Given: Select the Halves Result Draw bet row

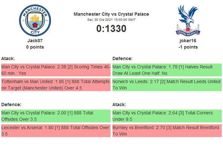Looking at the screenshot, I should [x=167, y=70].
